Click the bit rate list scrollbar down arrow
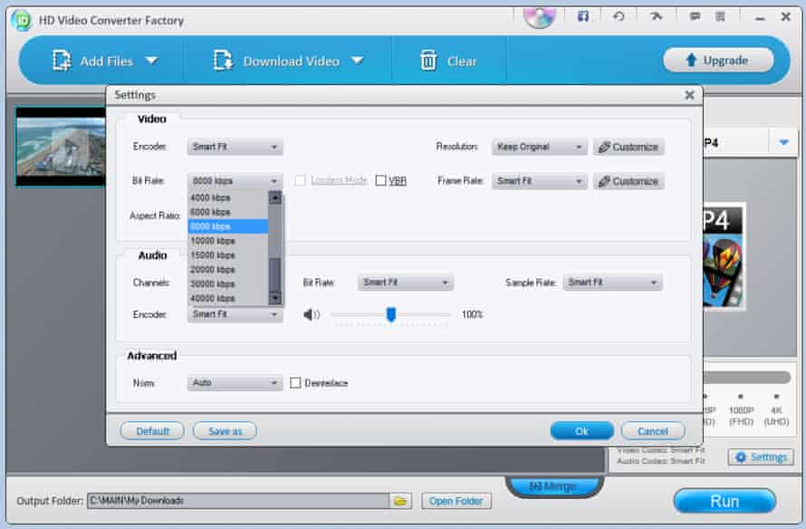The image size is (806, 529). point(275,298)
